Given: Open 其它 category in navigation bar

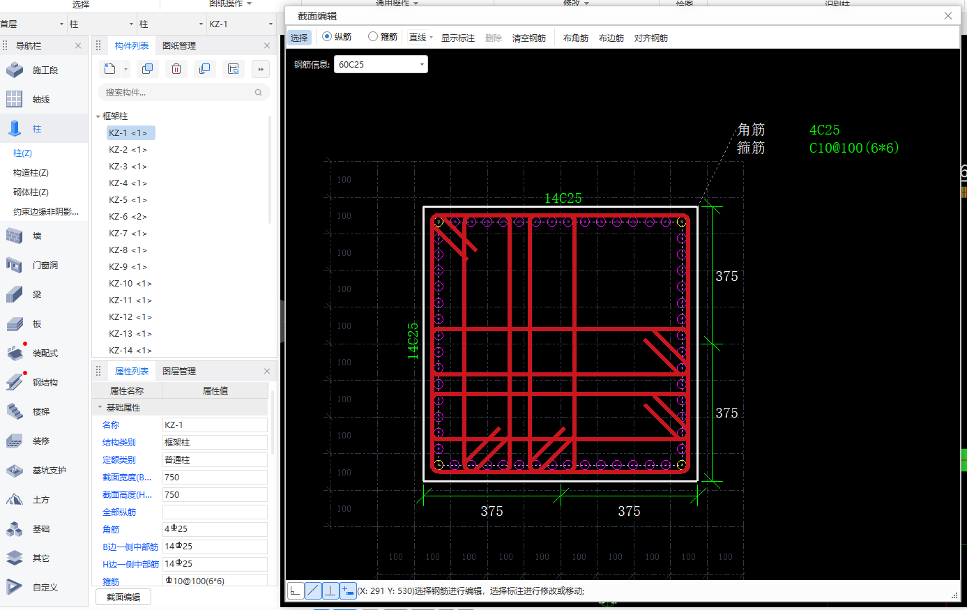Looking at the screenshot, I should 41,558.
